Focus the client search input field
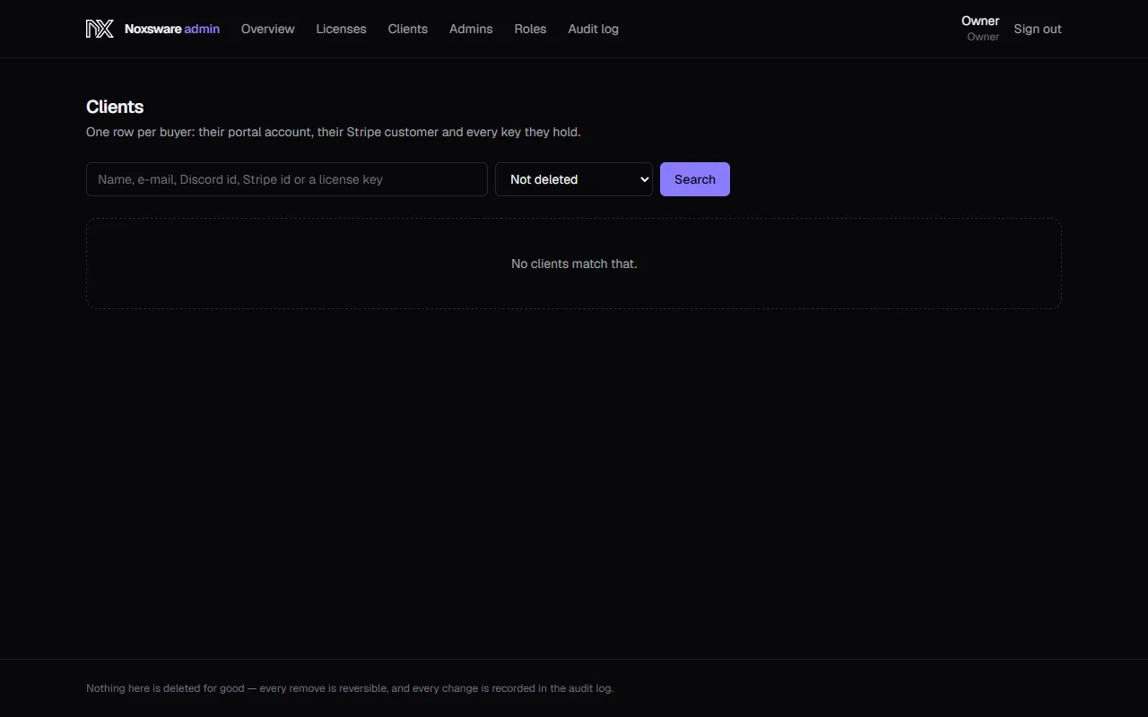Screen dimensions: 1148x717 [287, 179]
